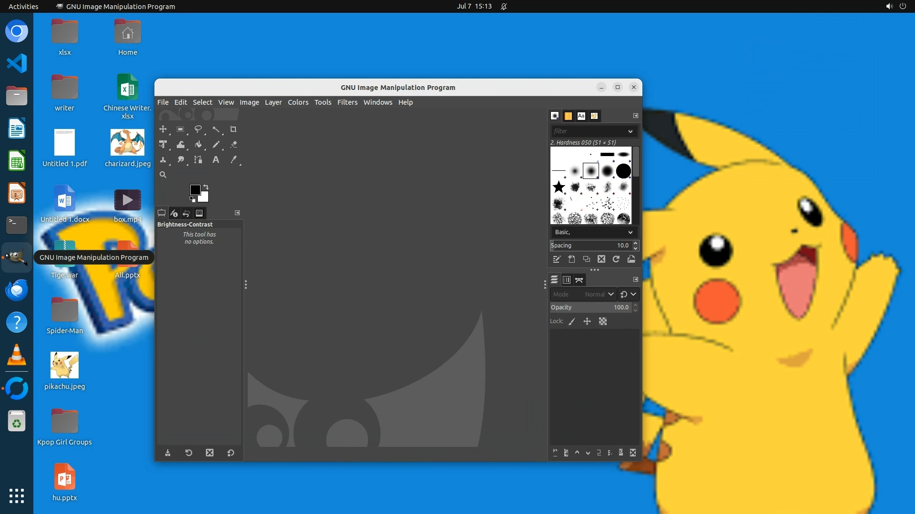Select the Eraser tool
This screenshot has height=514, width=915.
234,145
